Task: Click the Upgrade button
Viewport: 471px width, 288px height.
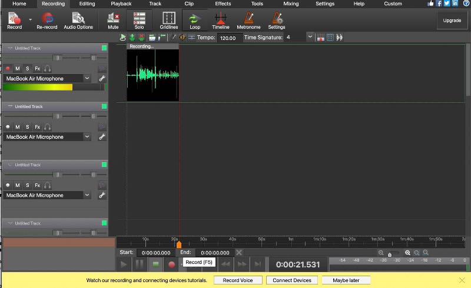Action: [x=452, y=20]
